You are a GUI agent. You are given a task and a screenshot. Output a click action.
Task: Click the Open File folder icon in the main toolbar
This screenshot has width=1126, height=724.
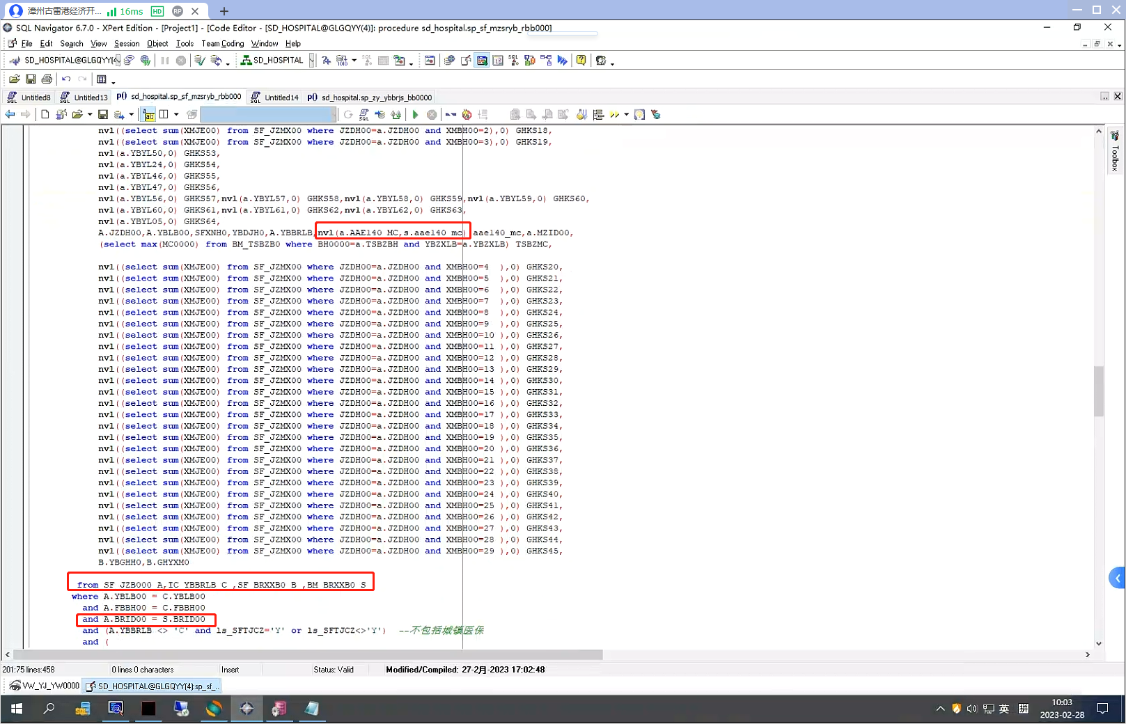click(x=14, y=79)
